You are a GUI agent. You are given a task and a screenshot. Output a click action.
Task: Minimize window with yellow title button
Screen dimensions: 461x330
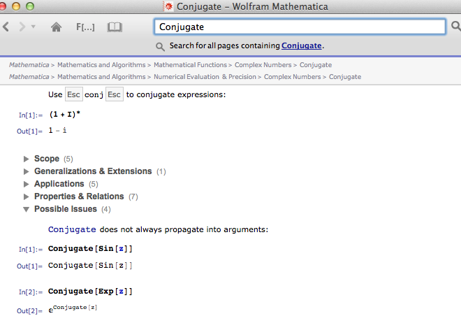click(16, 6)
